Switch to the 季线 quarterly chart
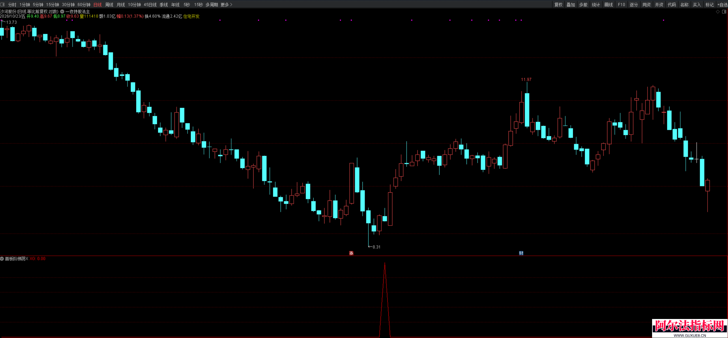Screen dimensions: 728x338 pos(164,5)
